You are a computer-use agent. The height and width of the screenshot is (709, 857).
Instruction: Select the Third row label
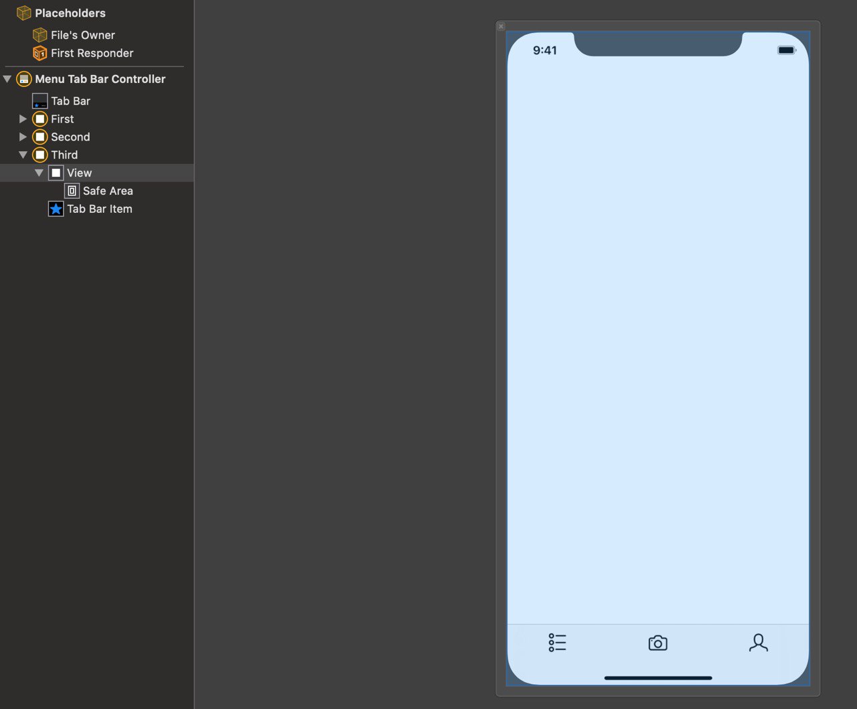(x=64, y=155)
